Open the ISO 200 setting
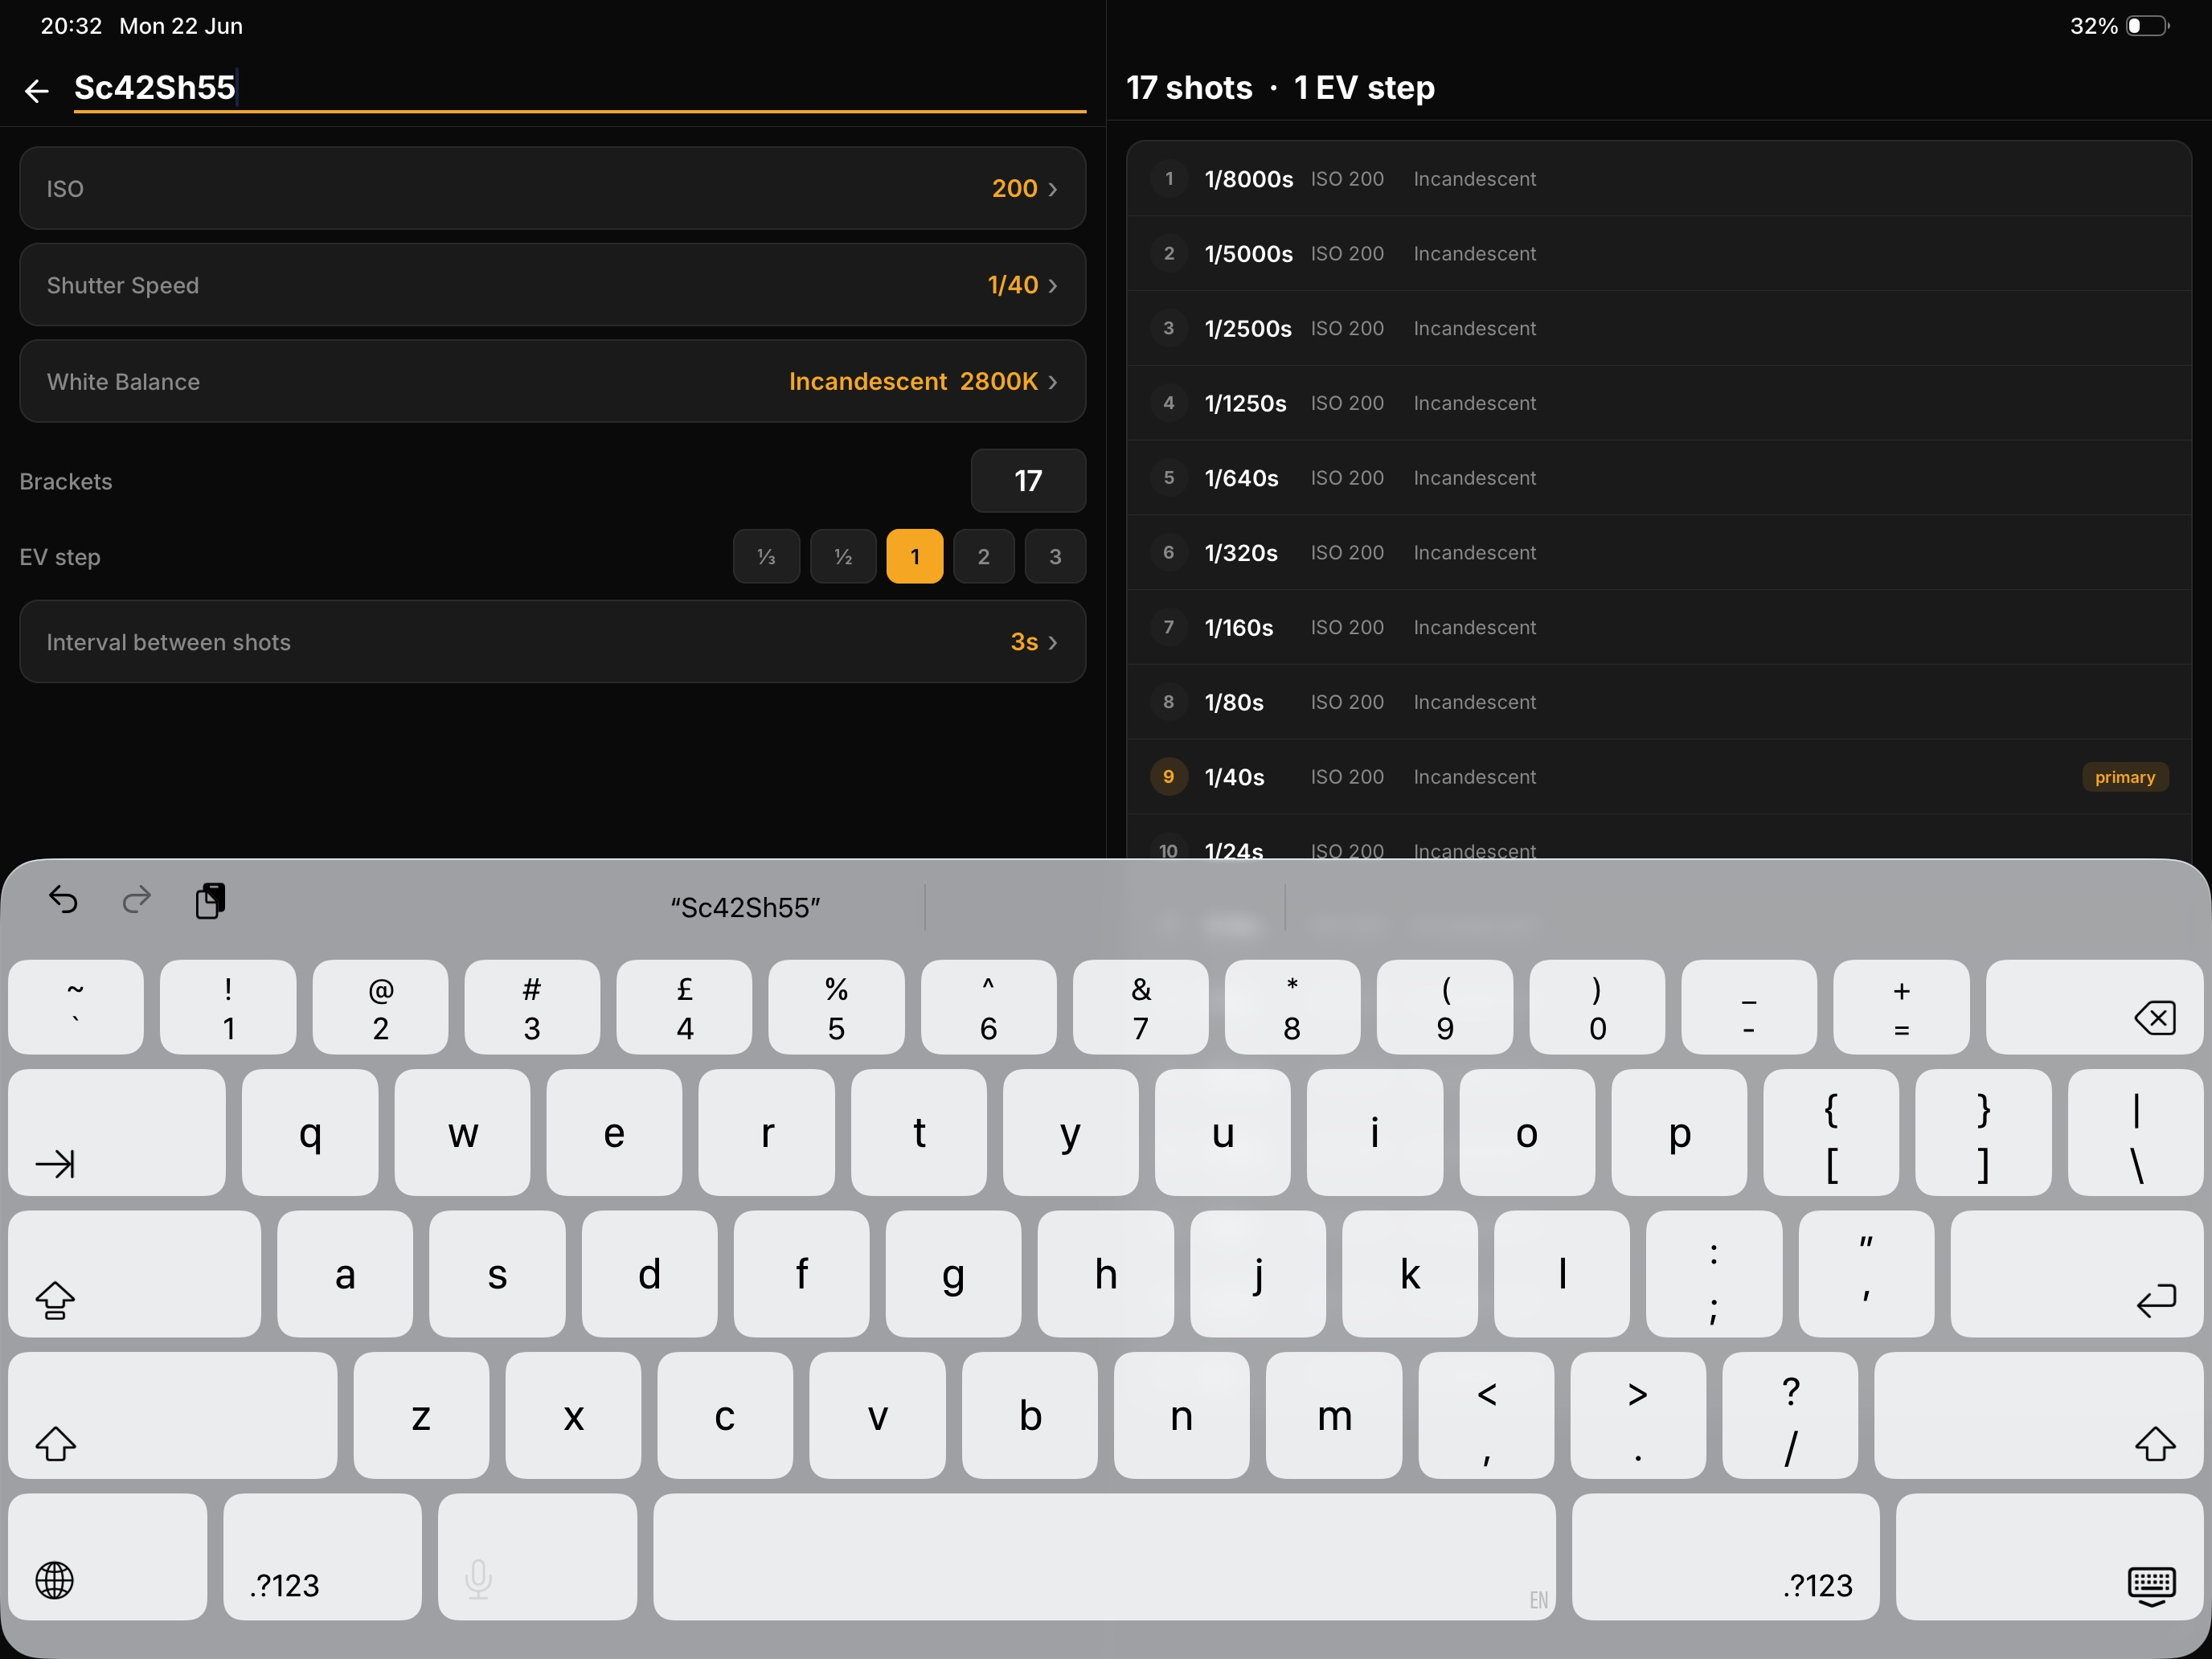Viewport: 2212px width, 1659px height. pyautogui.click(x=553, y=188)
